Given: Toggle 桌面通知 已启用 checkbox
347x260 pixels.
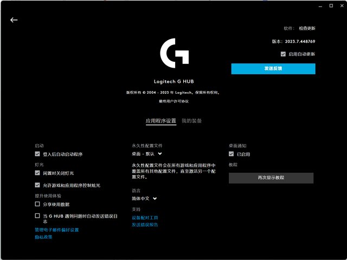Looking at the screenshot, I should [x=232, y=154].
